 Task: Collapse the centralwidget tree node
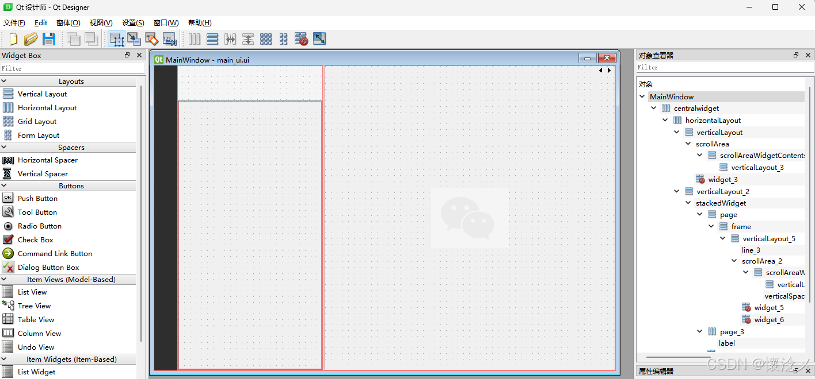pyautogui.click(x=654, y=108)
